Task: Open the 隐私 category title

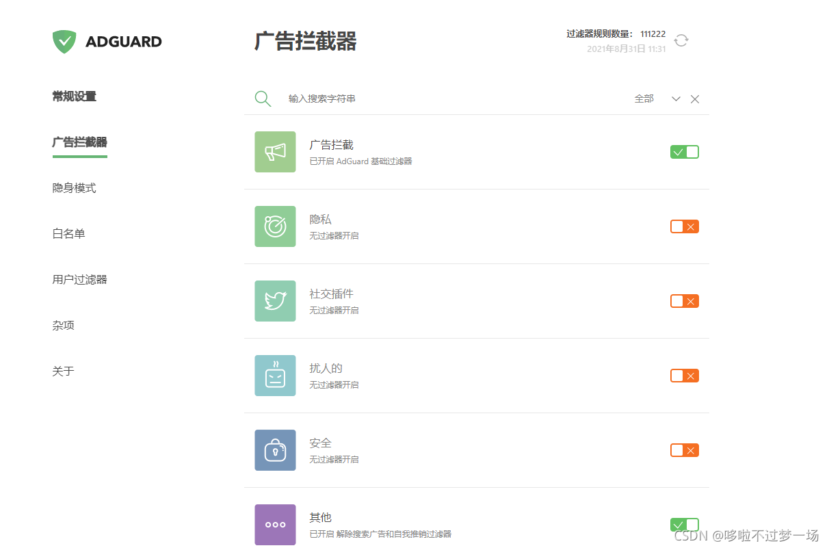Action: tap(320, 220)
